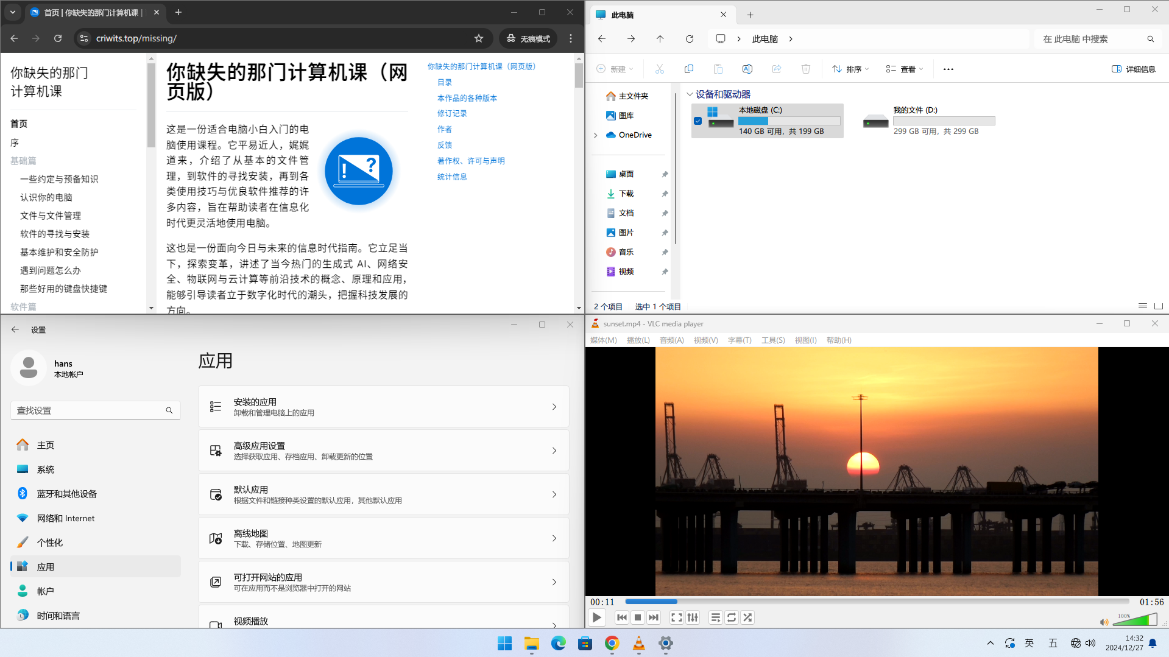The height and width of the screenshot is (657, 1169).
Task: Click the VLC play button
Action: pyautogui.click(x=596, y=617)
